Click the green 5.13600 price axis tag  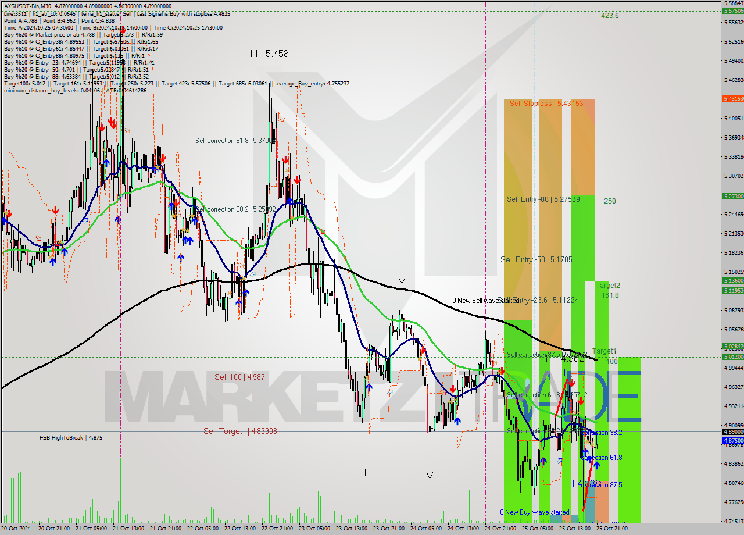[732, 280]
